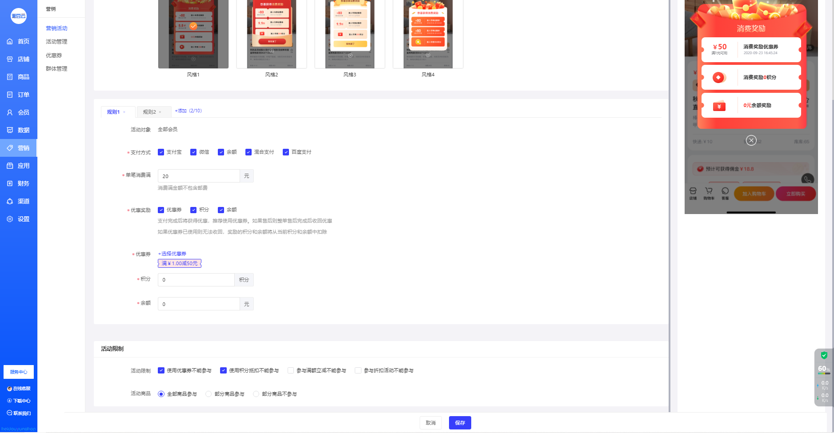
Task: Toggle the 支付宝 payment checkbox
Action: [x=161, y=152]
